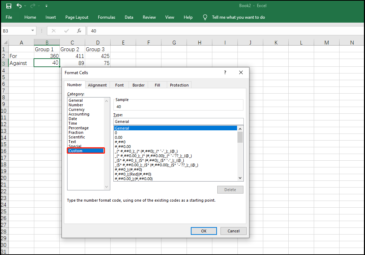Click the Type input field containing General
The height and width of the screenshot is (255, 365).
click(178, 121)
